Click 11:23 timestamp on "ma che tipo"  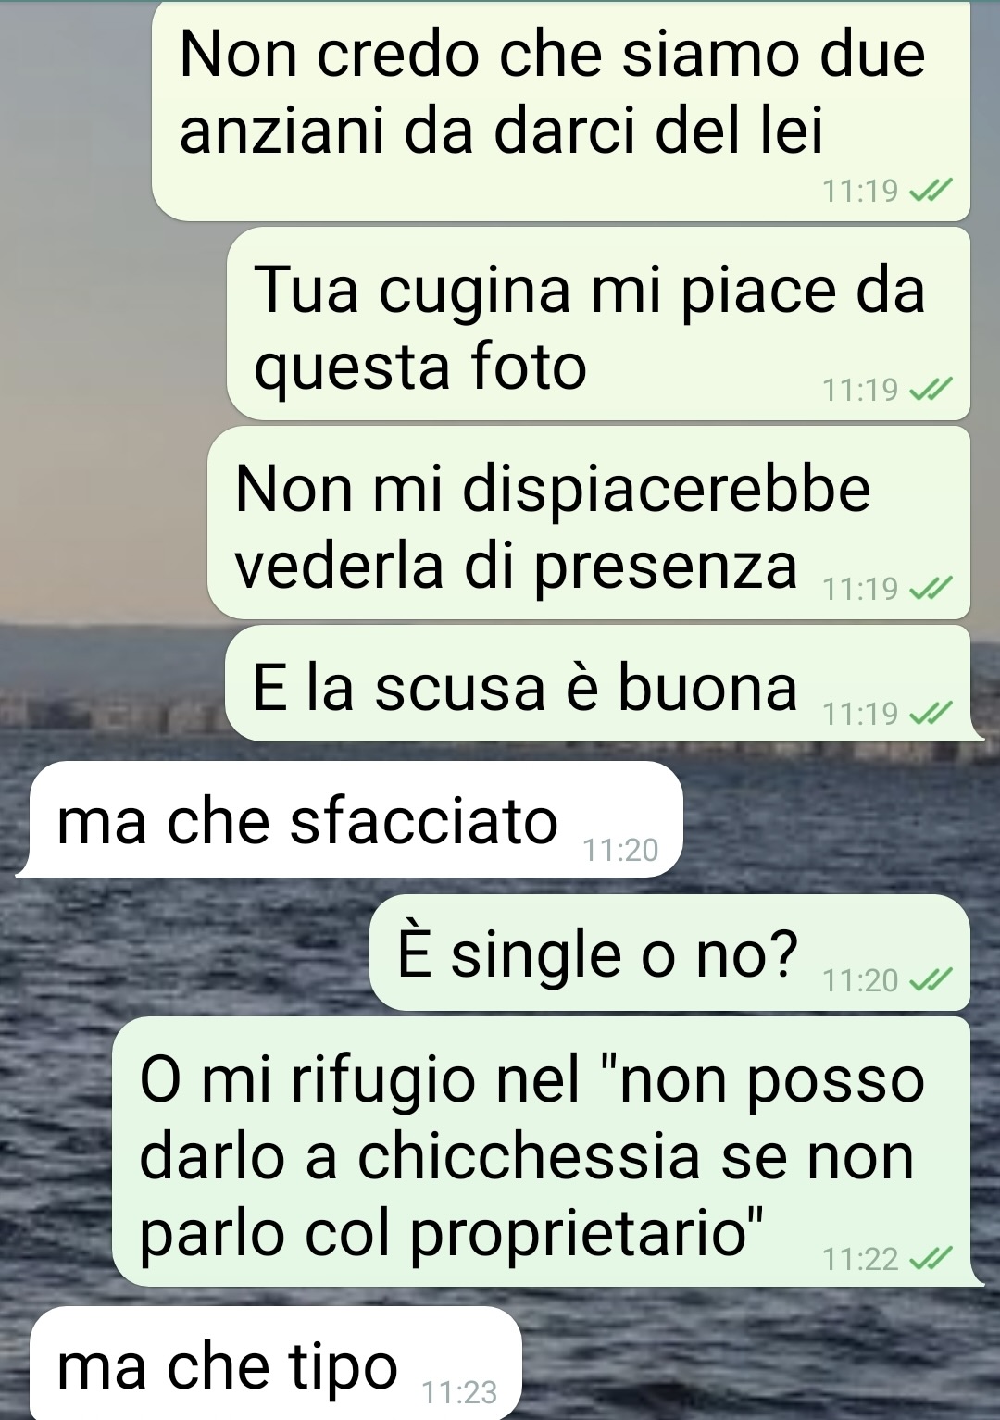tap(459, 1392)
